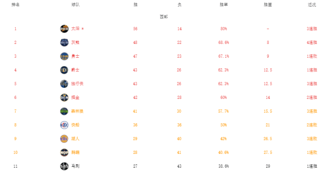
Task: Click the Dallas Mavericks team logo
Action: (x=64, y=84)
